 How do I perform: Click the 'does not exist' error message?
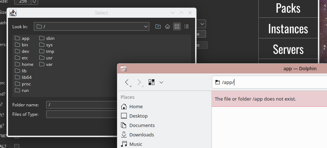pyautogui.click(x=255, y=99)
